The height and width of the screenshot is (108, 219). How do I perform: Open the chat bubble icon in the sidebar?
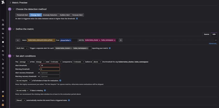[3, 92]
